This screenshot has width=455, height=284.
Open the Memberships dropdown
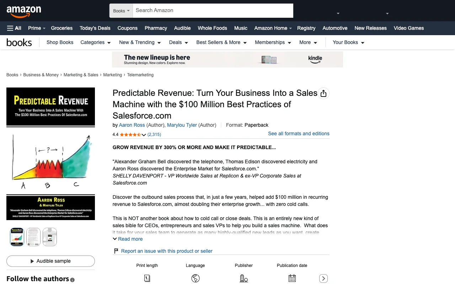point(273,42)
